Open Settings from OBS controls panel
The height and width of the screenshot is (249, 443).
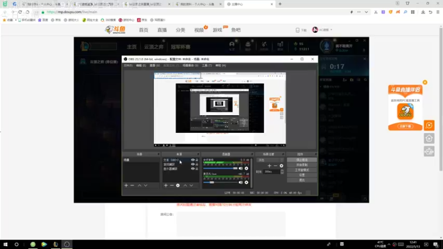click(x=302, y=175)
